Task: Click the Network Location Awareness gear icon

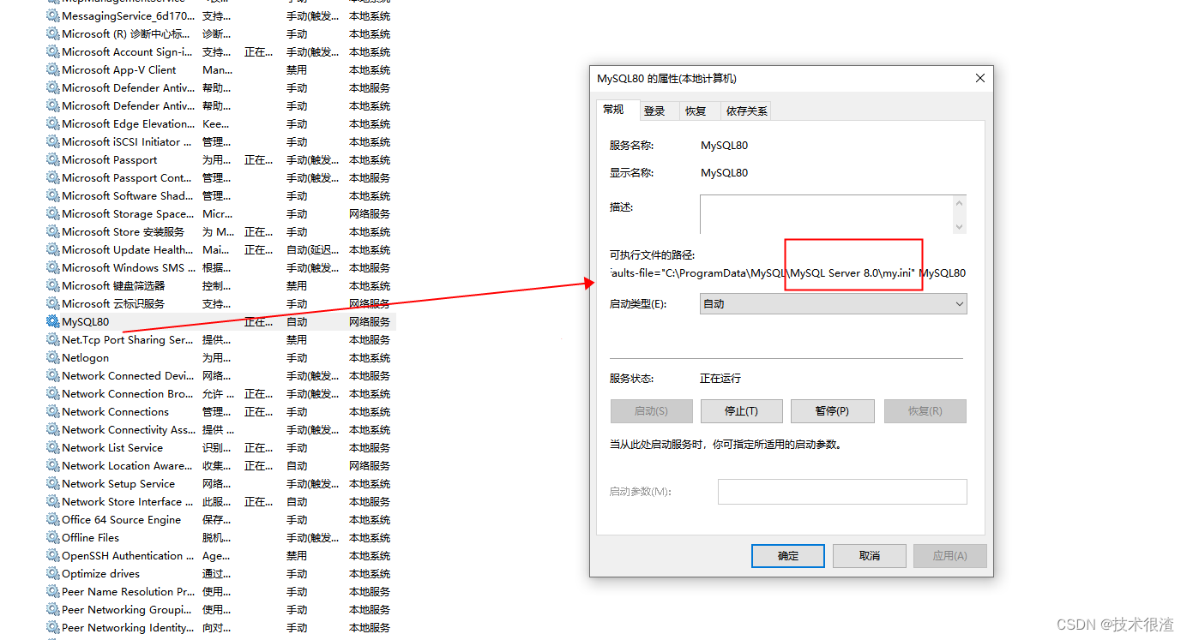Action: [x=52, y=466]
